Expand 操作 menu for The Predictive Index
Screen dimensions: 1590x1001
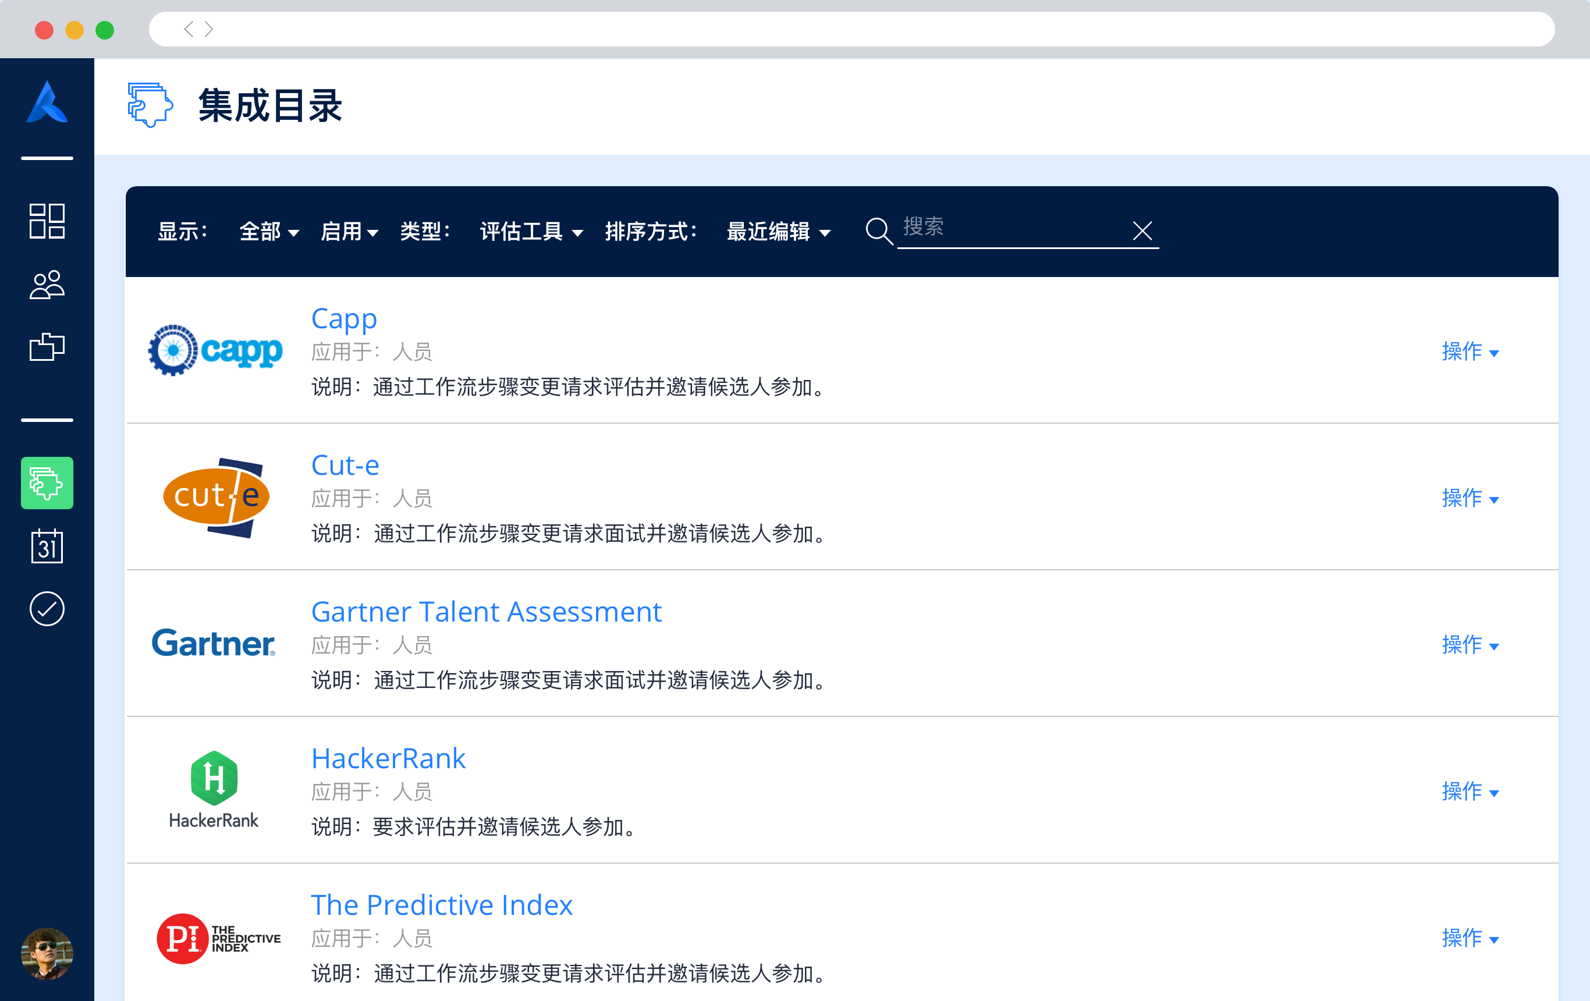pos(1471,938)
